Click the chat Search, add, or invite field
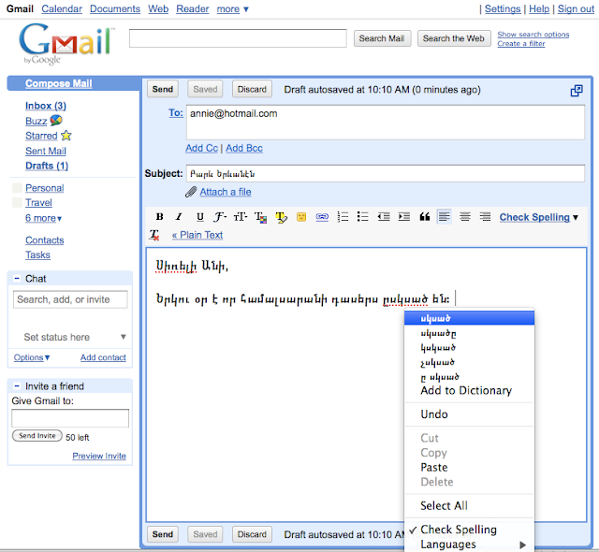The height and width of the screenshot is (552, 599). [70, 299]
